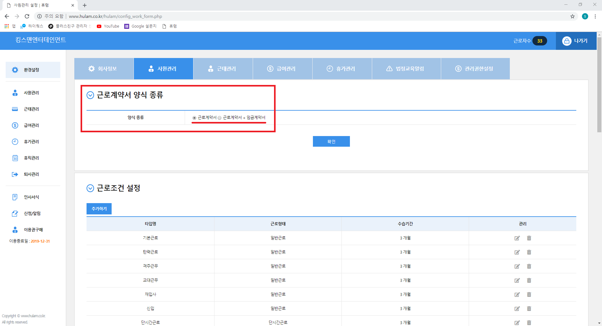This screenshot has width=602, height=326.
Task: Open 휴직관리 calendar icon in sidebar
Action: (x=15, y=158)
